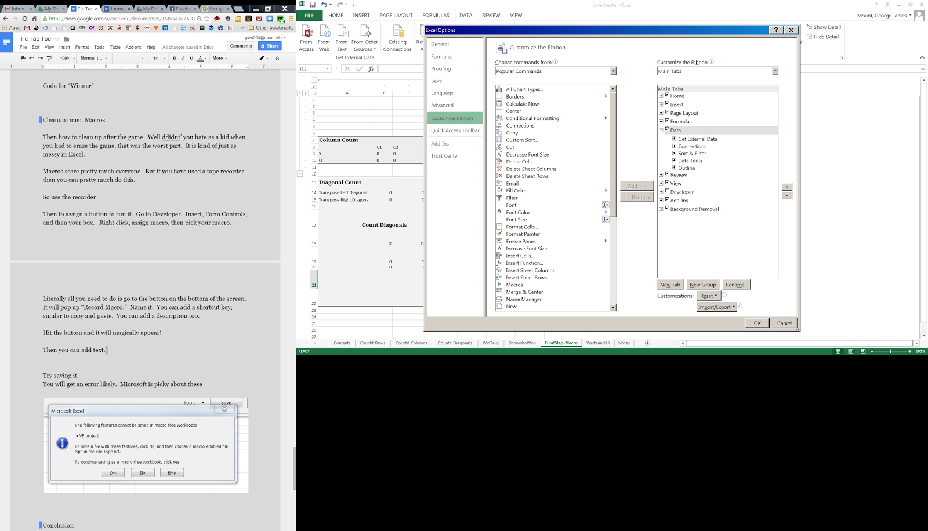Click the Excel quick access Save icon
This screenshot has height=531, width=928.
[313, 5]
